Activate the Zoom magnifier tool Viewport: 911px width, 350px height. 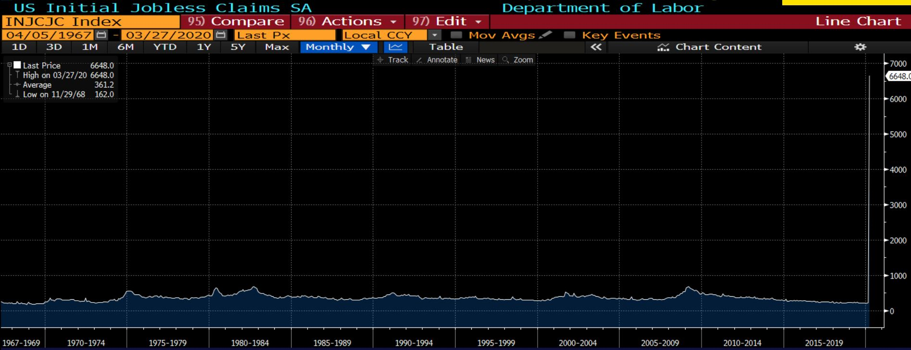(x=517, y=60)
